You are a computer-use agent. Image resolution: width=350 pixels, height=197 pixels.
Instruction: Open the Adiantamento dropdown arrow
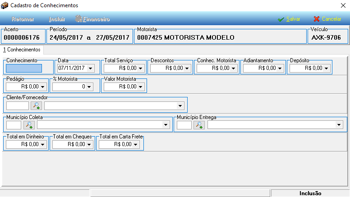[280, 68]
